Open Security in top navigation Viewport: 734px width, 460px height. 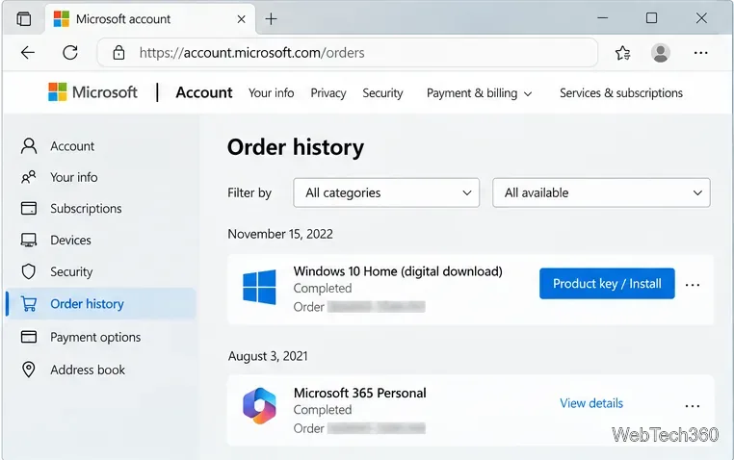click(x=382, y=93)
